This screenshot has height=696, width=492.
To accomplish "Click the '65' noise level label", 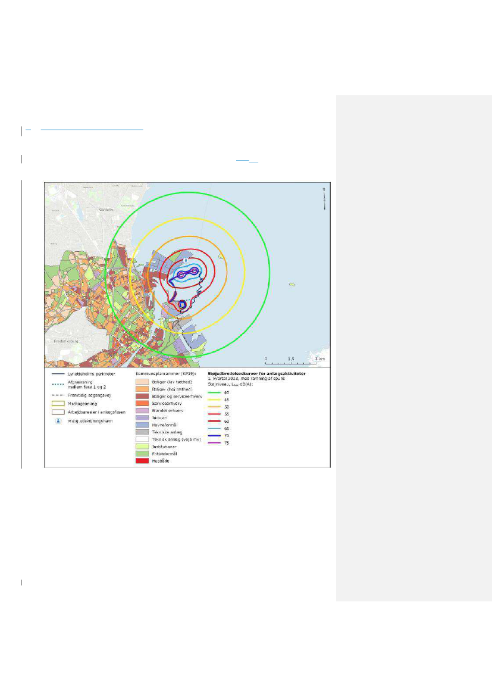I will [227, 429].
